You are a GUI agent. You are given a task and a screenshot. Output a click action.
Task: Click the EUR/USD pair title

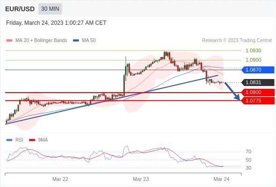point(20,9)
